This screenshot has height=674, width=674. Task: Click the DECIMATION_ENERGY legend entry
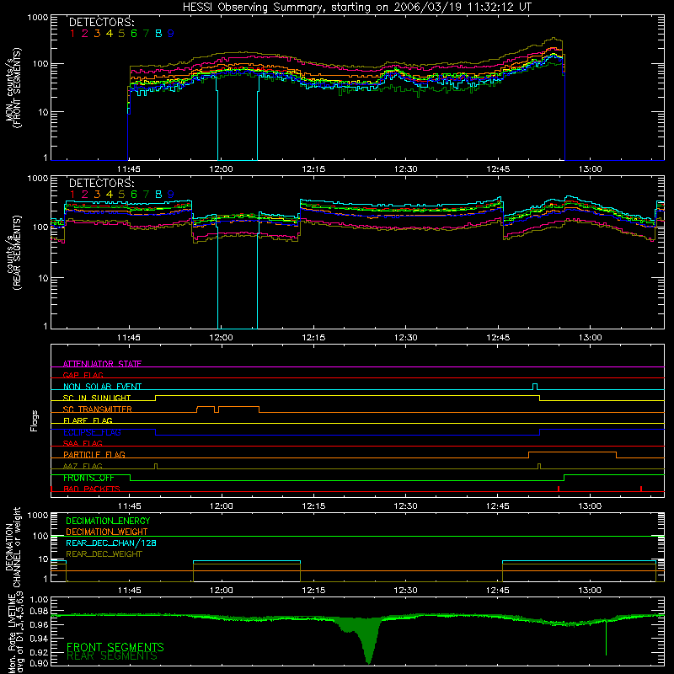click(x=108, y=521)
